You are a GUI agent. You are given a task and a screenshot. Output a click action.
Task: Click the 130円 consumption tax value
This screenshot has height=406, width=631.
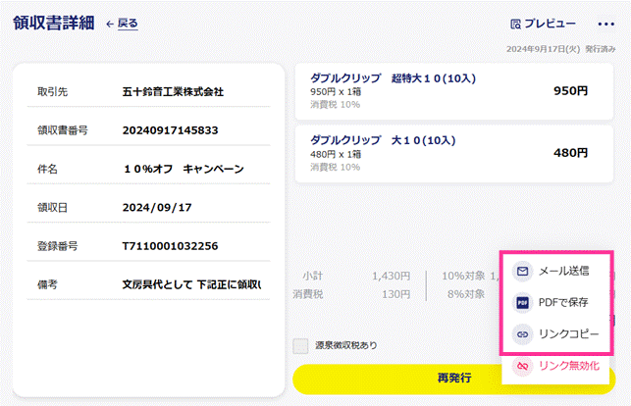click(396, 294)
